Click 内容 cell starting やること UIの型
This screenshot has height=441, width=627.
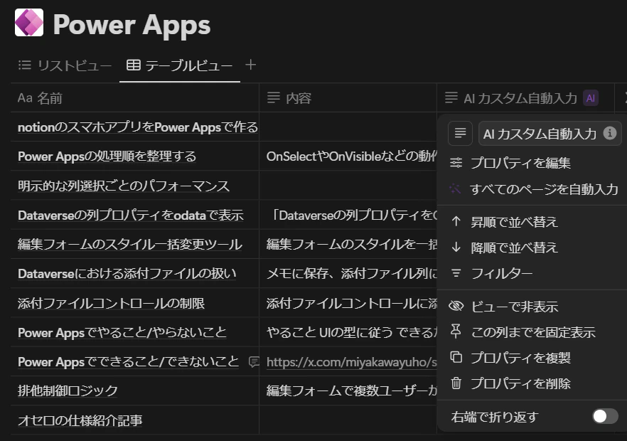tap(348, 333)
